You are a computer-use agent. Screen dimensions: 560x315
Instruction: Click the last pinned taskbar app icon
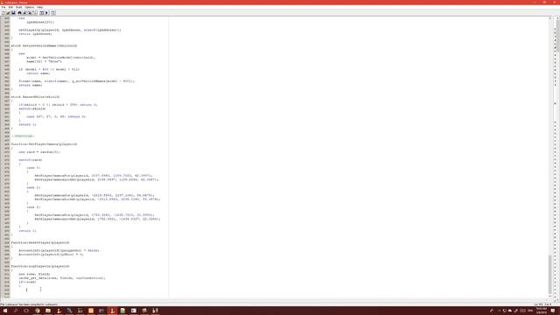(x=155, y=311)
